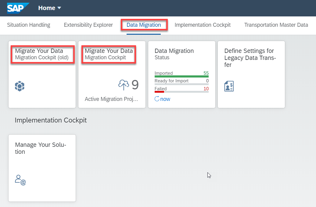Open Migration Cockpit (old) tile
The width and height of the screenshot is (316, 207).
pos(42,74)
